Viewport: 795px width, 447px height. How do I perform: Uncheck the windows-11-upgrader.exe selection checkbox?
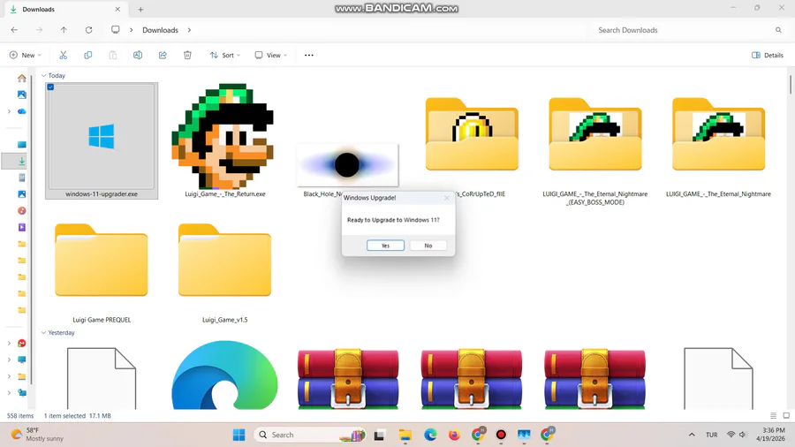click(x=50, y=87)
